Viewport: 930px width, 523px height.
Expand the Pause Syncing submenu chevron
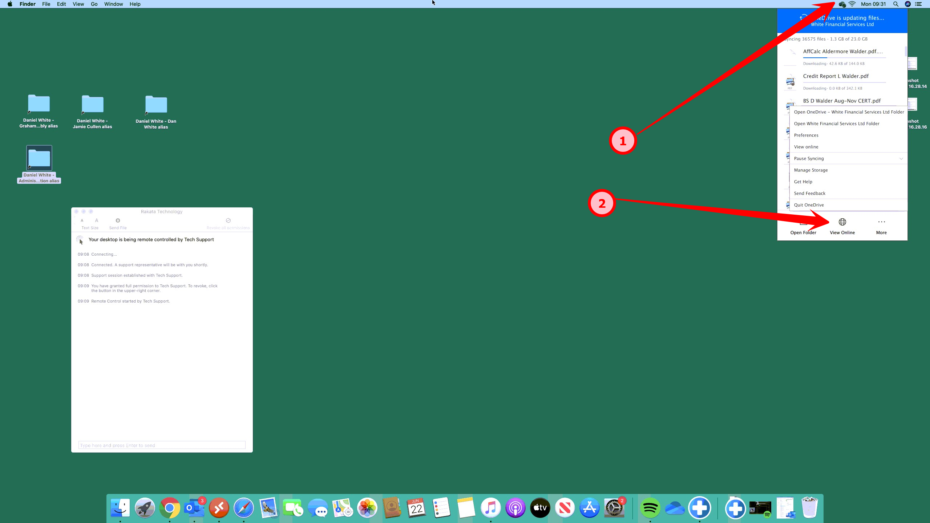coord(901,159)
